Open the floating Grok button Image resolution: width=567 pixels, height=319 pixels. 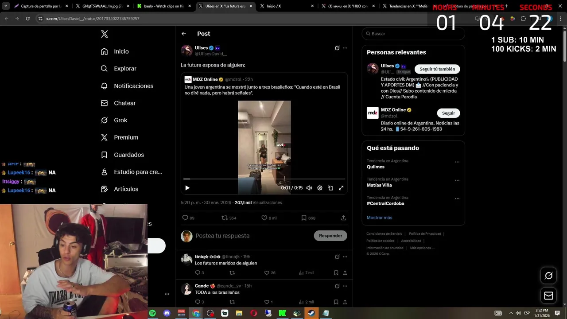pyautogui.click(x=548, y=276)
